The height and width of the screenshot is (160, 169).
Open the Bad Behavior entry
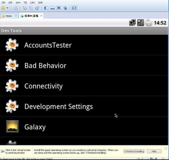pos(84,65)
